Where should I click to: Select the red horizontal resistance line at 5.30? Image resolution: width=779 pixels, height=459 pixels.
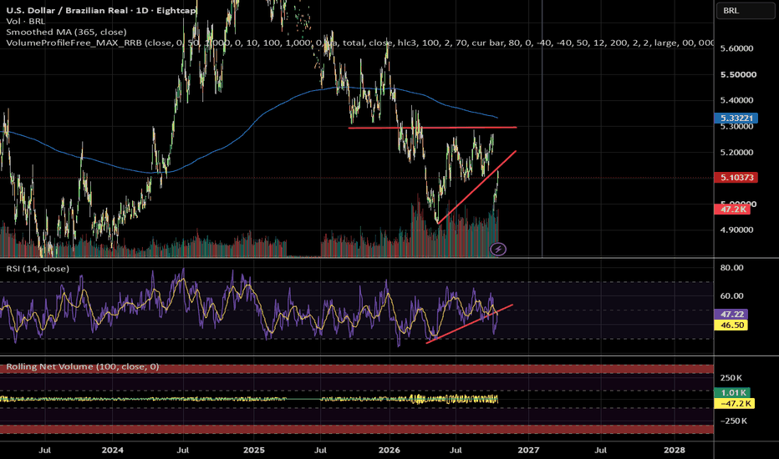(x=432, y=128)
